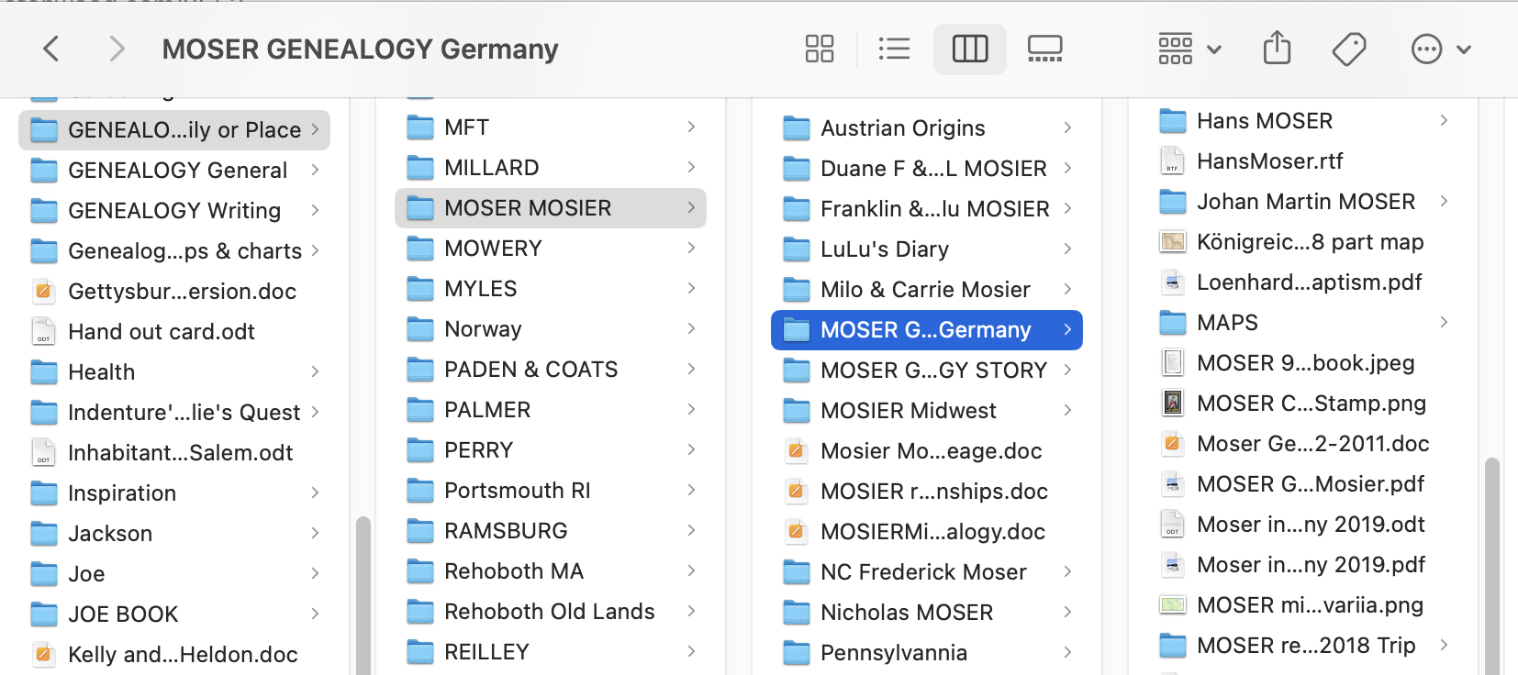1518x675 pixels.
Task: Click the Edit Tags icon
Action: coord(1348,49)
